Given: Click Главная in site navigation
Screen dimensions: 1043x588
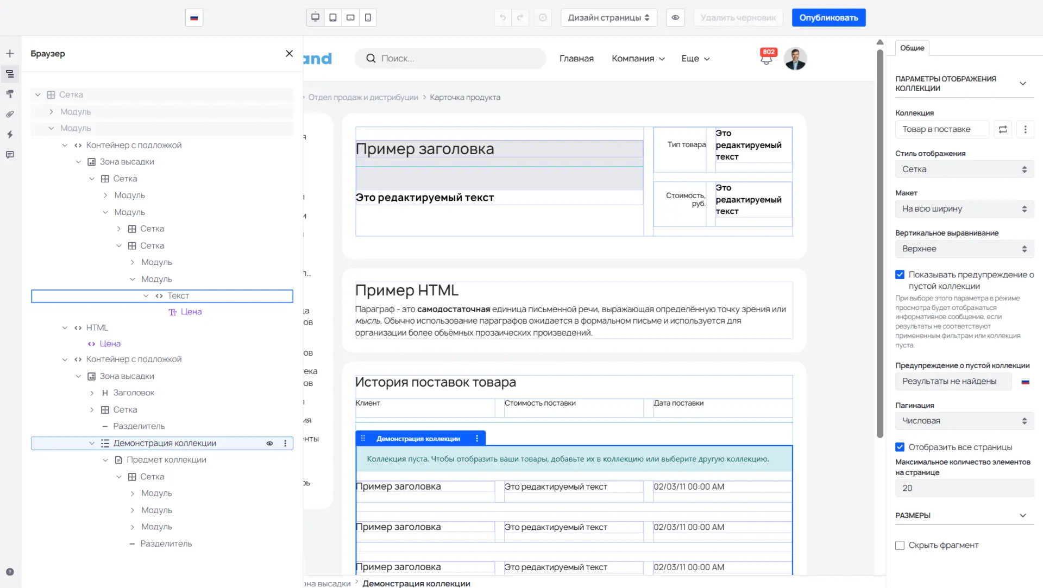Looking at the screenshot, I should pos(576,59).
